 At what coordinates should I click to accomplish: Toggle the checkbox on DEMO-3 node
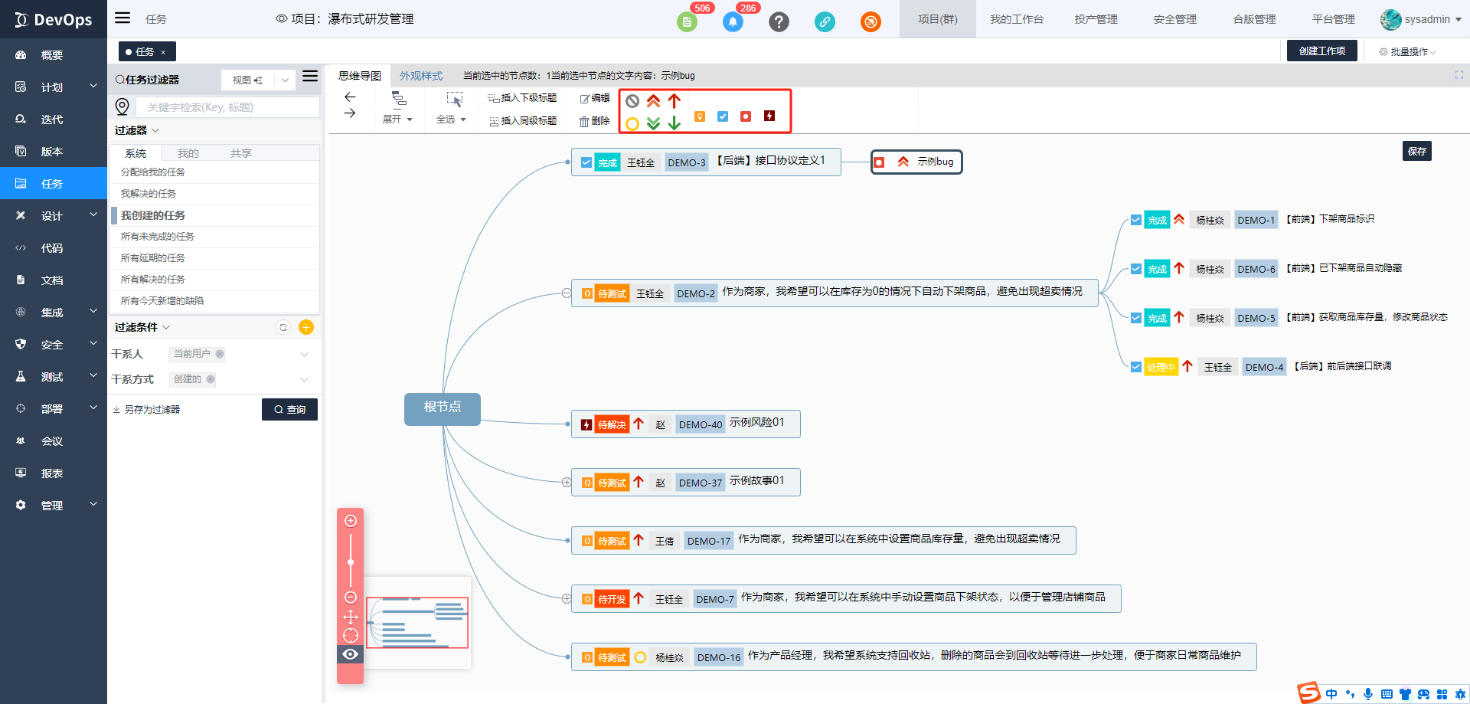pyautogui.click(x=586, y=162)
